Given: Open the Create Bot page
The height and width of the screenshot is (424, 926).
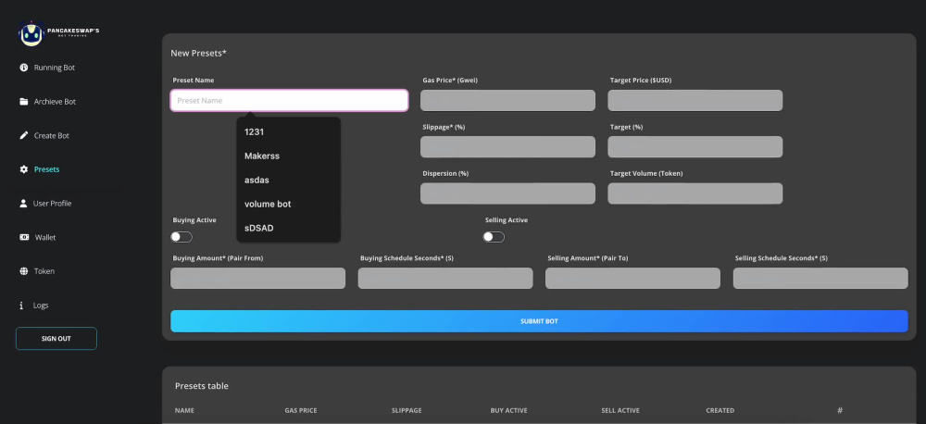Looking at the screenshot, I should (x=51, y=135).
